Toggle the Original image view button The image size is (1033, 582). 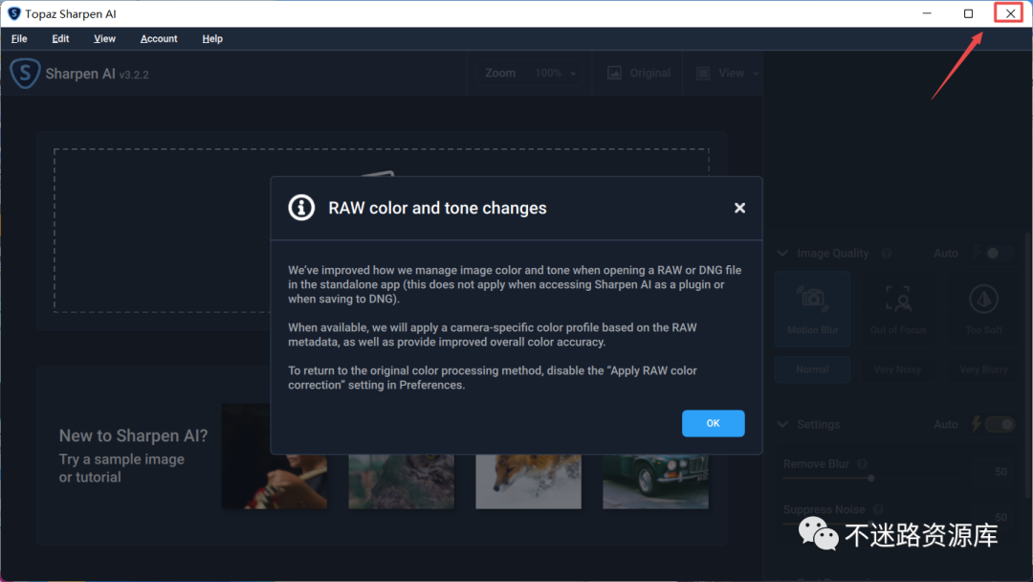point(639,73)
